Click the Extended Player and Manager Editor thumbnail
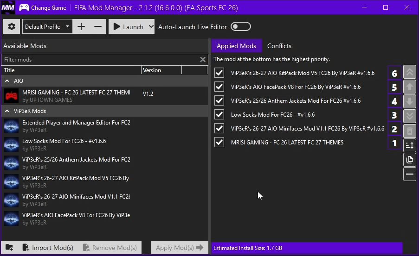This screenshot has width=419, height=256. point(11,126)
